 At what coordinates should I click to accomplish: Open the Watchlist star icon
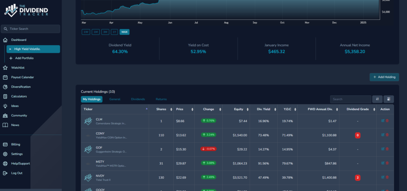tap(5, 68)
